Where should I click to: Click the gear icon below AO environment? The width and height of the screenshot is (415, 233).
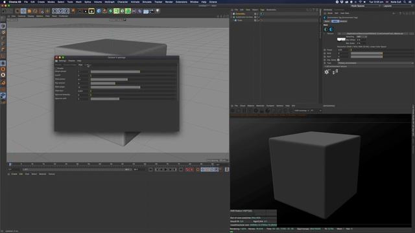coord(327,72)
